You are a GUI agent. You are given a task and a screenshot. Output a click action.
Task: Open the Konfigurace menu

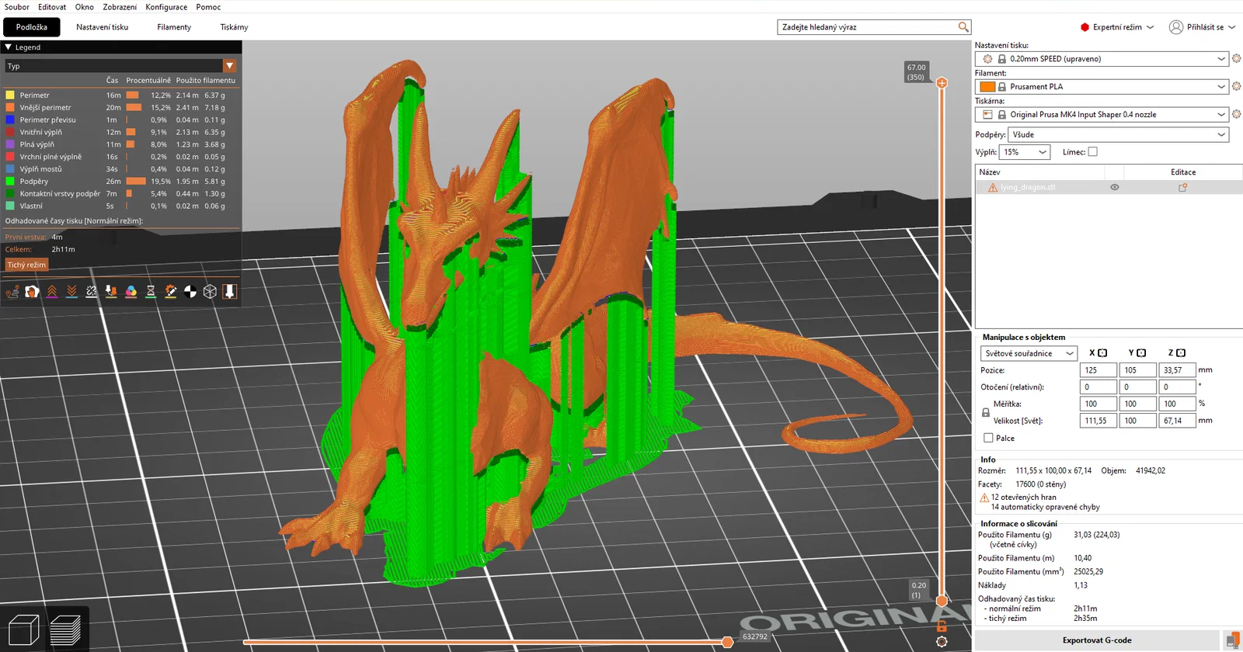[x=166, y=7]
